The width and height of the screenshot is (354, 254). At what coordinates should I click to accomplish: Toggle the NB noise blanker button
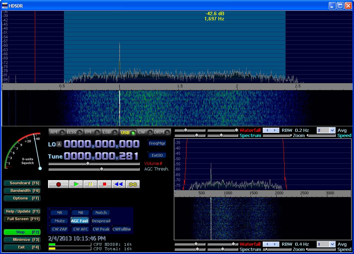(x=81, y=213)
